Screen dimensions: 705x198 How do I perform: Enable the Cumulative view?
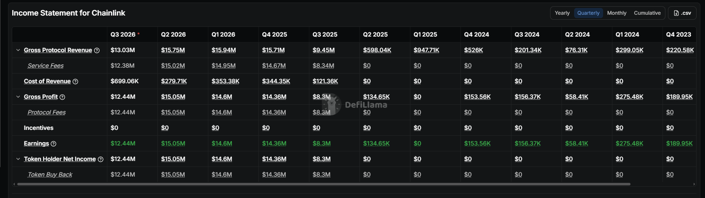pyautogui.click(x=647, y=13)
